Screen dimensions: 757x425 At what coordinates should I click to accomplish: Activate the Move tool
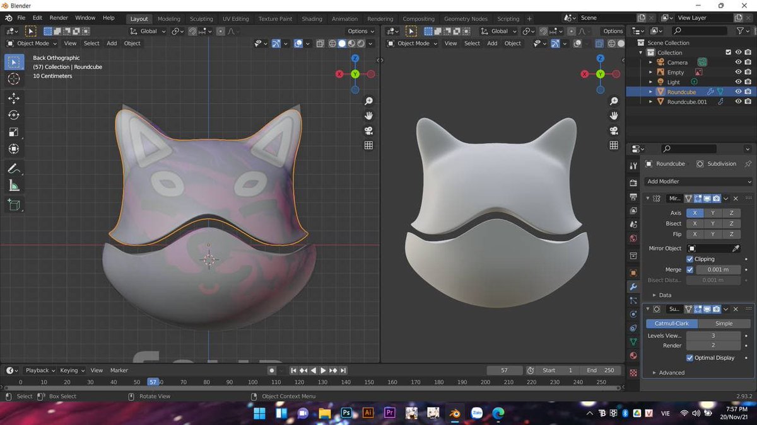[x=14, y=98]
